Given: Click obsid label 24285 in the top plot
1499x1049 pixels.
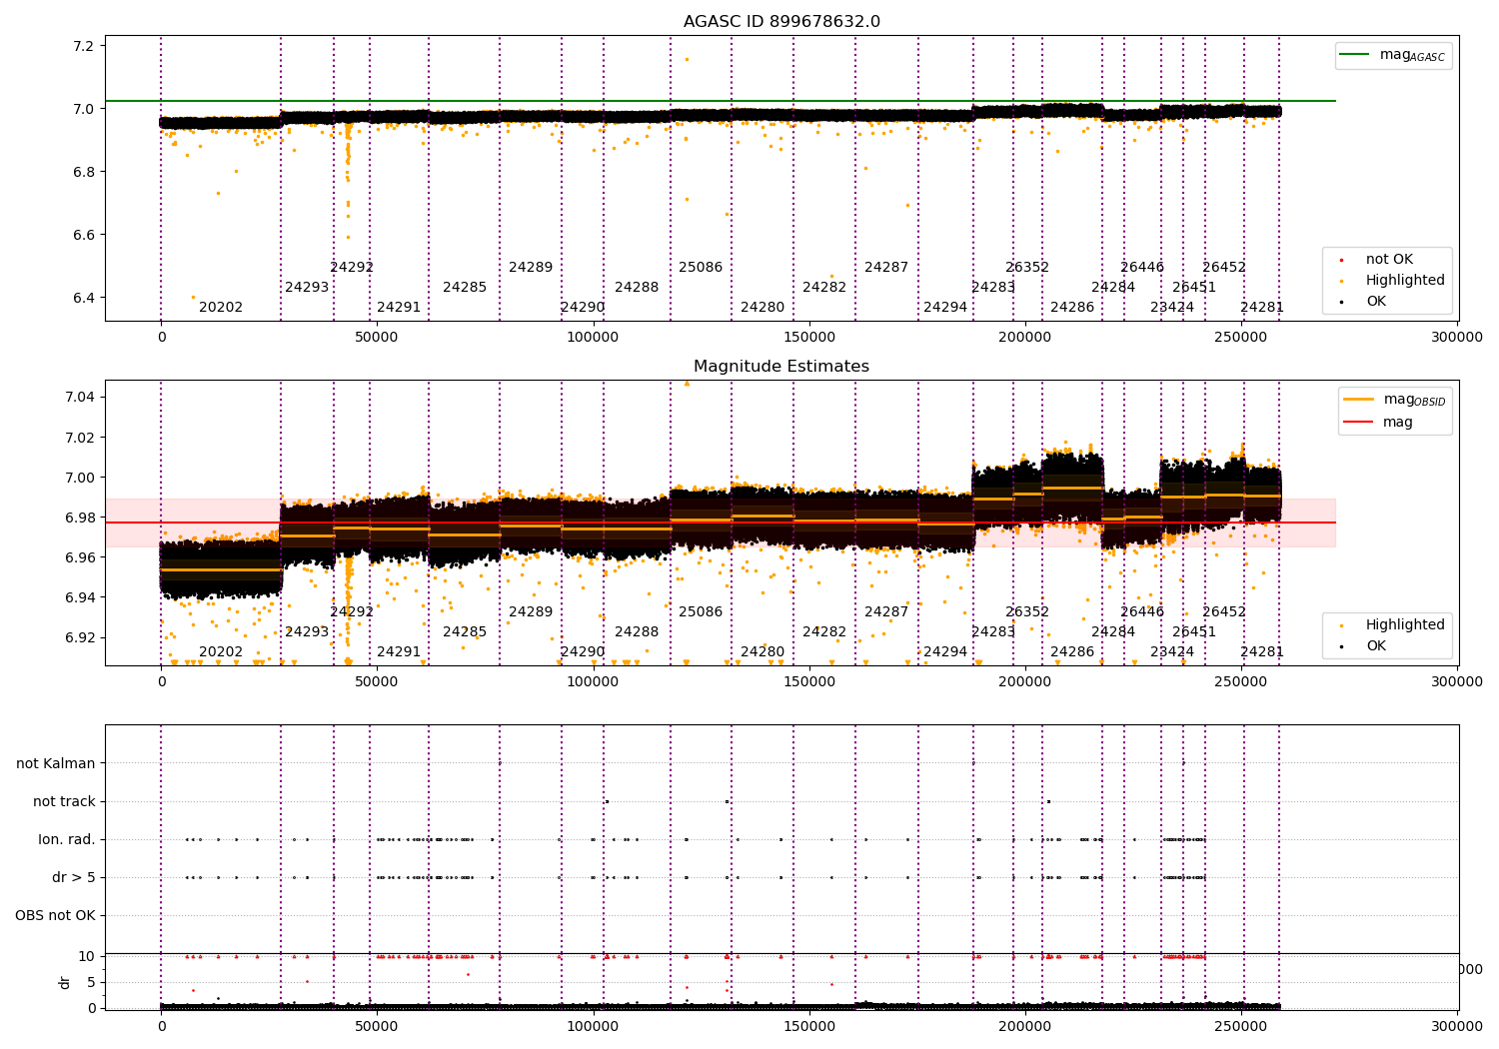Looking at the screenshot, I should tap(465, 287).
